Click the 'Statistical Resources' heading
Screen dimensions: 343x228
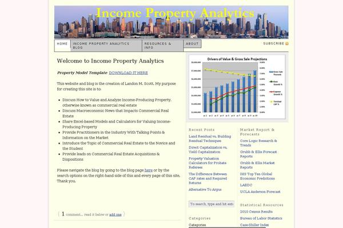click(x=262, y=205)
